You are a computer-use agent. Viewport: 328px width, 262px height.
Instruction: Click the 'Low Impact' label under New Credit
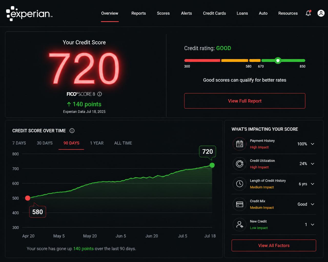click(x=259, y=228)
